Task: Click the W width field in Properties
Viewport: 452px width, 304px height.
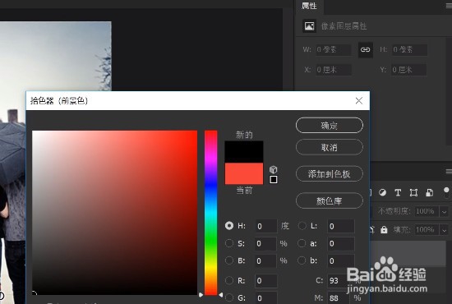Action: pyautogui.click(x=334, y=49)
